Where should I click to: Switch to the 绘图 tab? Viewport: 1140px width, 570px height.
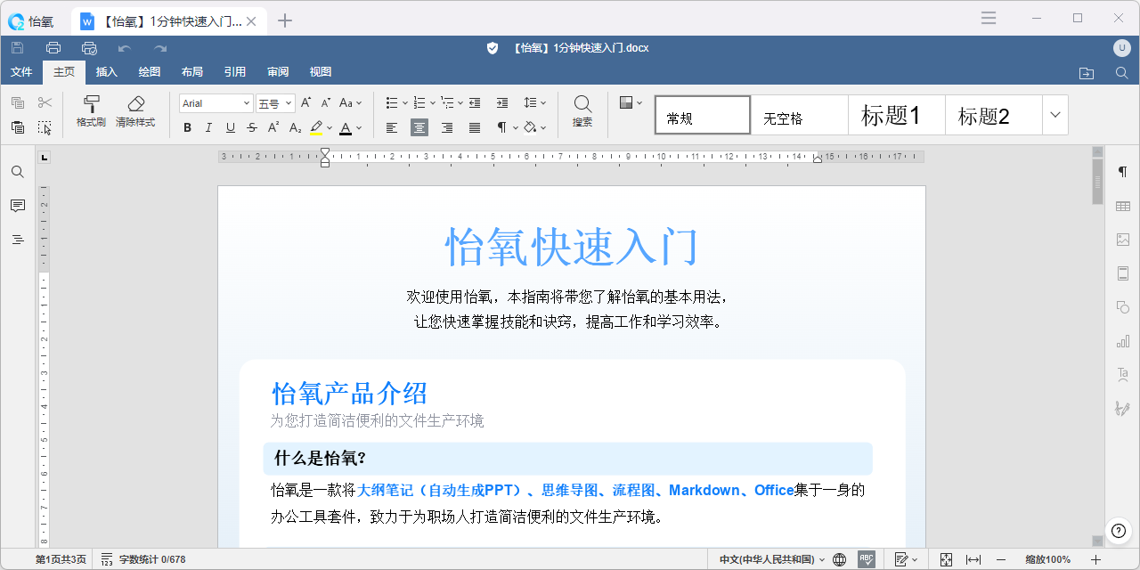(x=150, y=72)
